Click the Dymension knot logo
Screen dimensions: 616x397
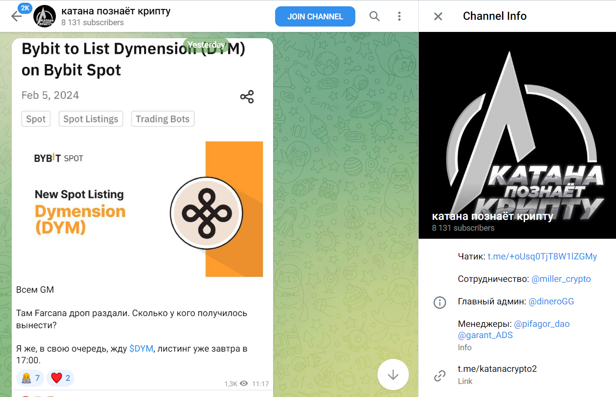point(206,213)
